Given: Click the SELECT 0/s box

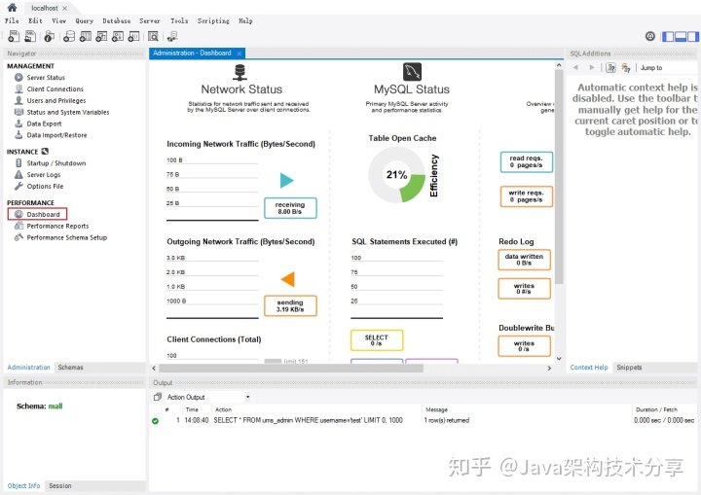Looking at the screenshot, I should click(x=377, y=340).
